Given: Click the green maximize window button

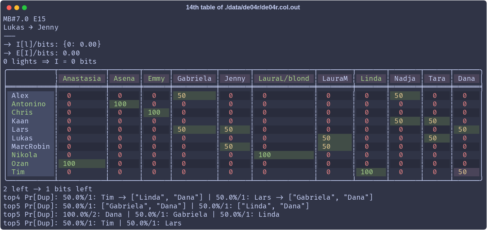Looking at the screenshot, I should (24, 7).
